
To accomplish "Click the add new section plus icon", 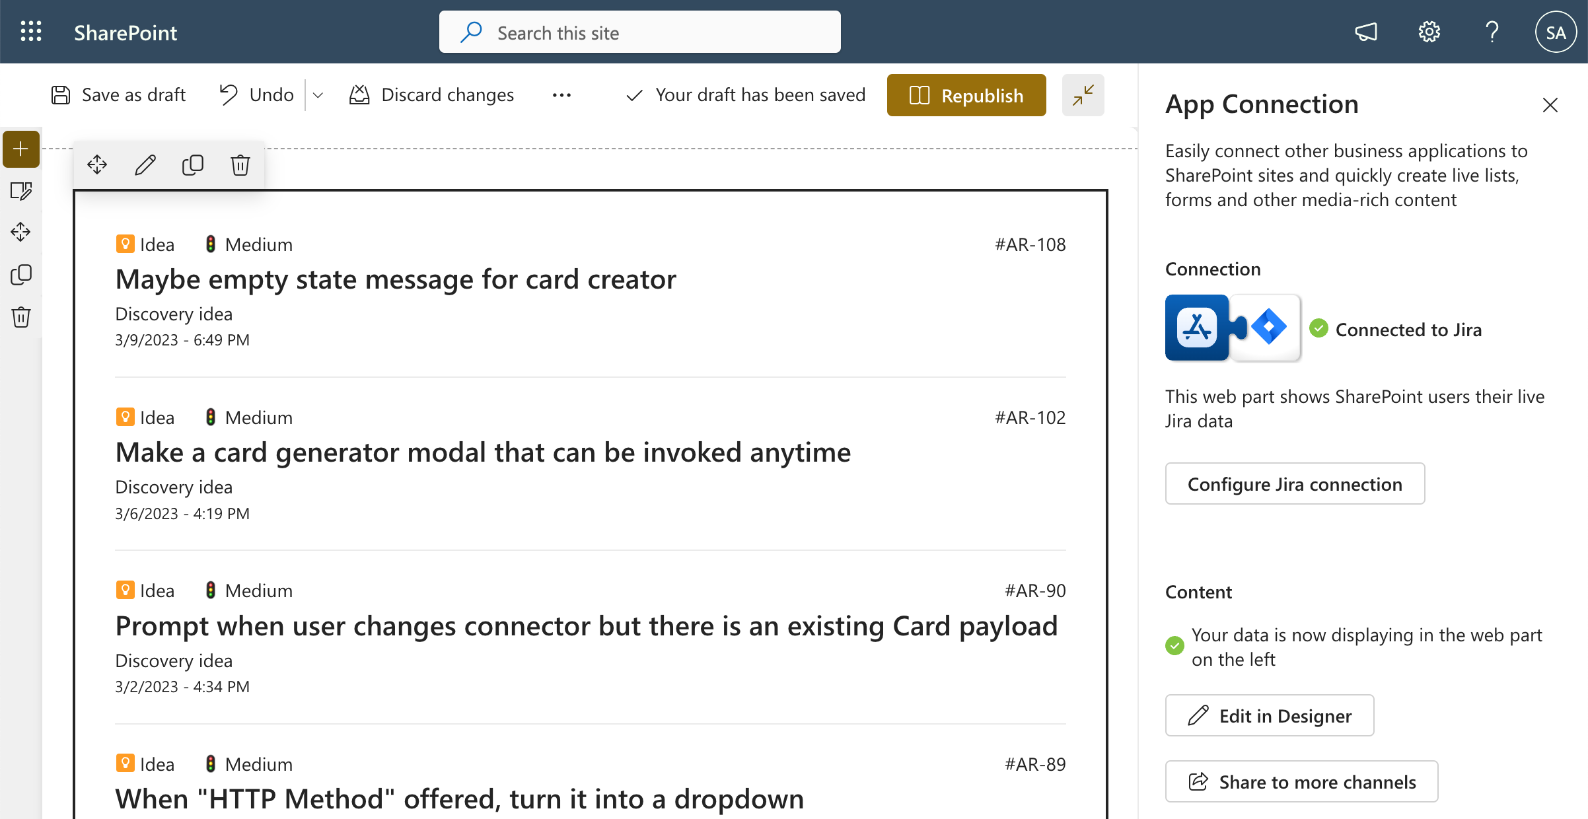I will 20,149.
